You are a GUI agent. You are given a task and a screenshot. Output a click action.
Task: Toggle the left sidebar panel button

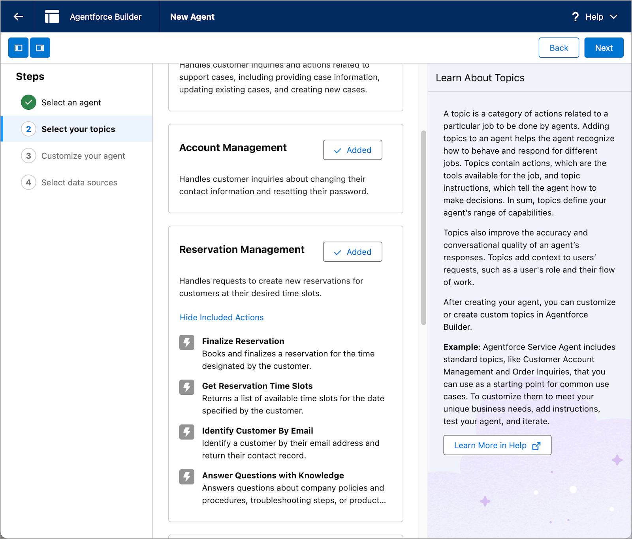[x=19, y=48]
